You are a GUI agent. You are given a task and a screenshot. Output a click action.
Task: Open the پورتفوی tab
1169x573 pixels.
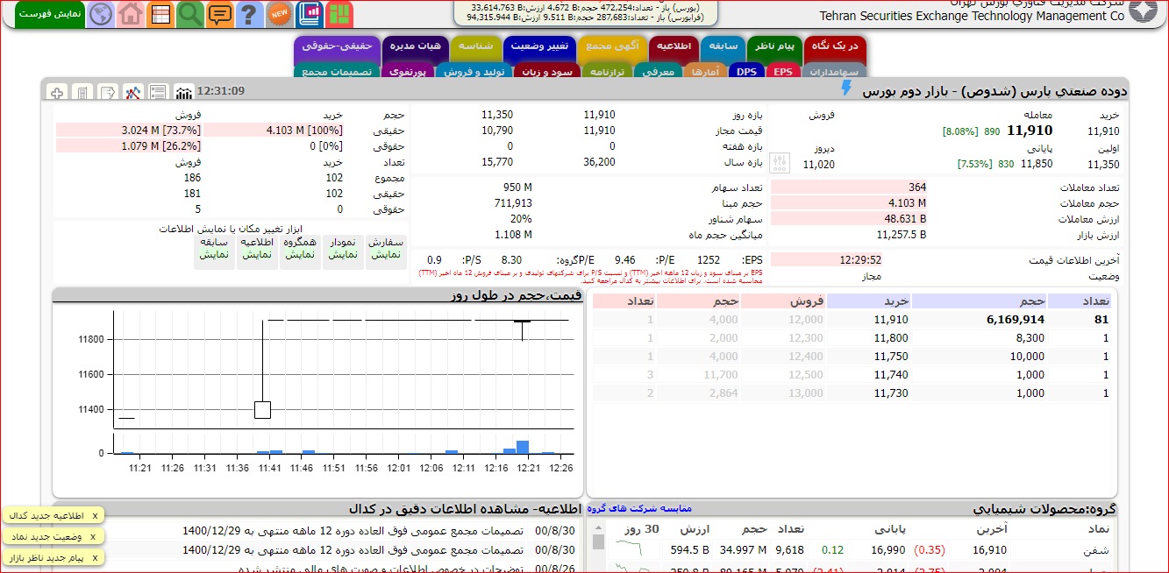(408, 72)
